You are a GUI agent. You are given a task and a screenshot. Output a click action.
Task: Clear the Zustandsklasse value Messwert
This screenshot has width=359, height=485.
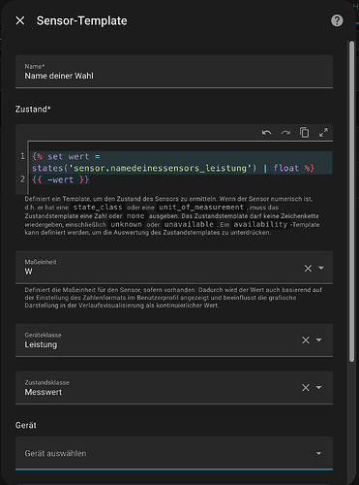point(306,388)
